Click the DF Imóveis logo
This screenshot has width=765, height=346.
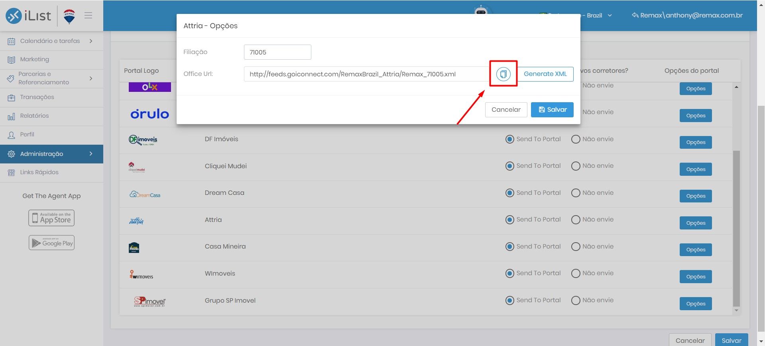coord(143,140)
